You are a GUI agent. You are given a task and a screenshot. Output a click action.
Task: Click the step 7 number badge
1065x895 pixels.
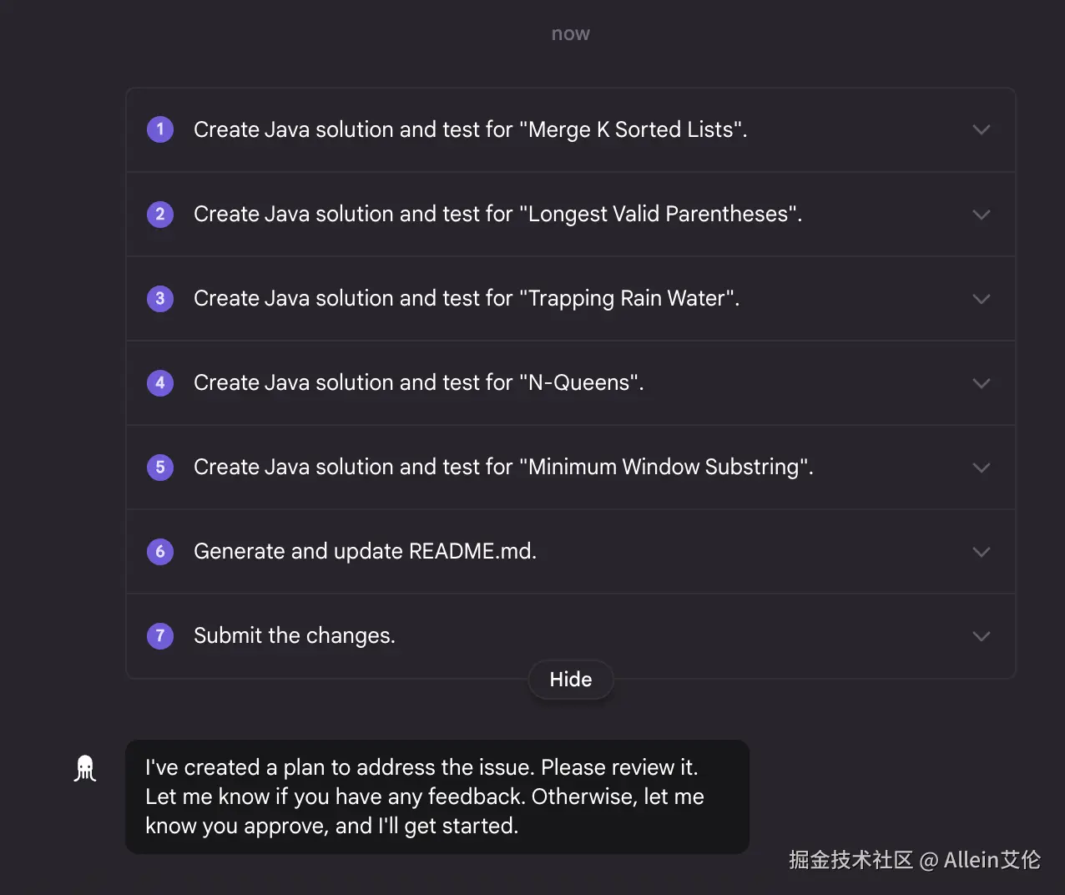pyautogui.click(x=160, y=635)
